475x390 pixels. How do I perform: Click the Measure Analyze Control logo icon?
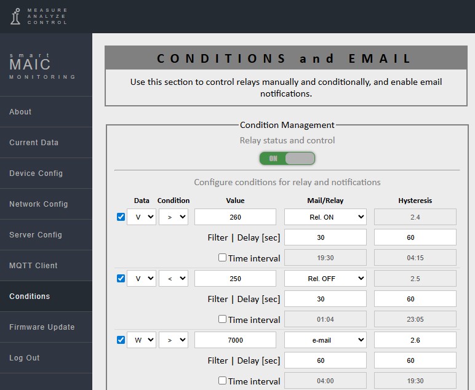[15, 17]
